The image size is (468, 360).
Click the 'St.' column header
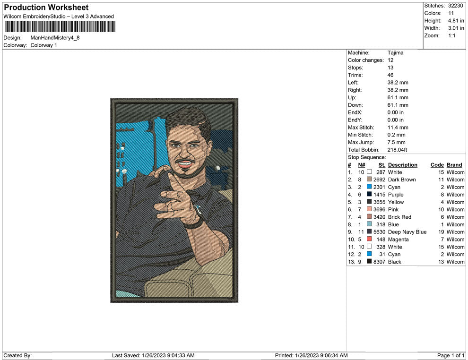click(382, 165)
